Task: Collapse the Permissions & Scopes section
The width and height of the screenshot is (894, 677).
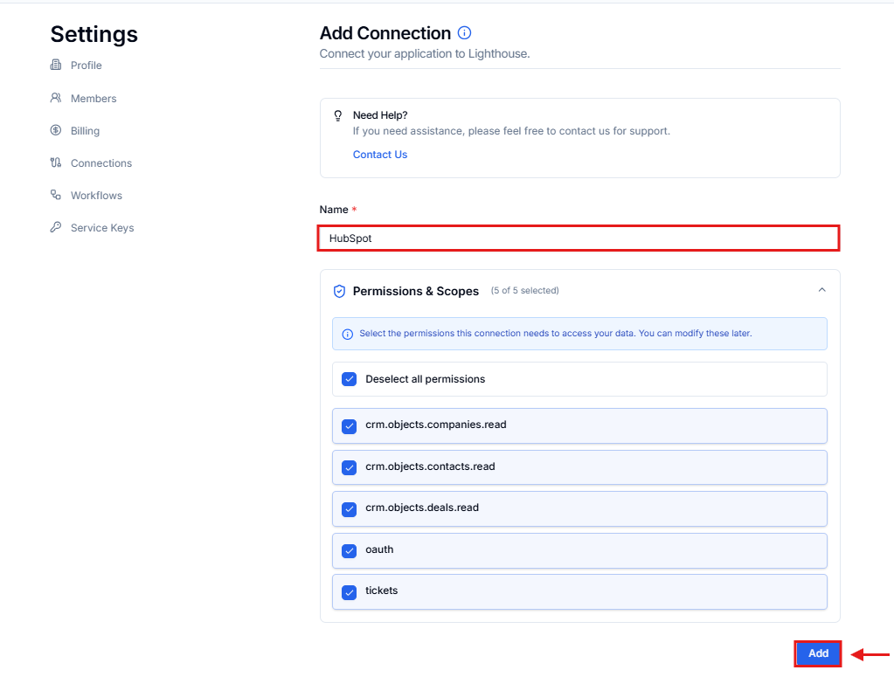Action: tap(821, 290)
